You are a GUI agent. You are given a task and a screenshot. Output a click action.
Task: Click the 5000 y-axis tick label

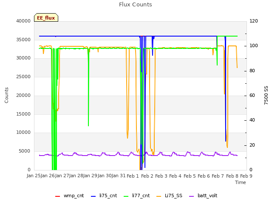(25, 151)
